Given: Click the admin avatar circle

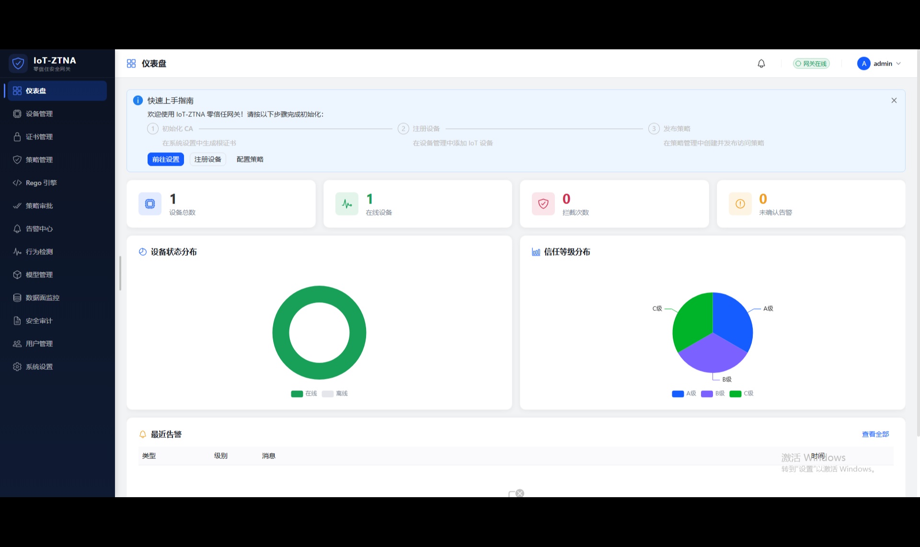Looking at the screenshot, I should (x=863, y=63).
